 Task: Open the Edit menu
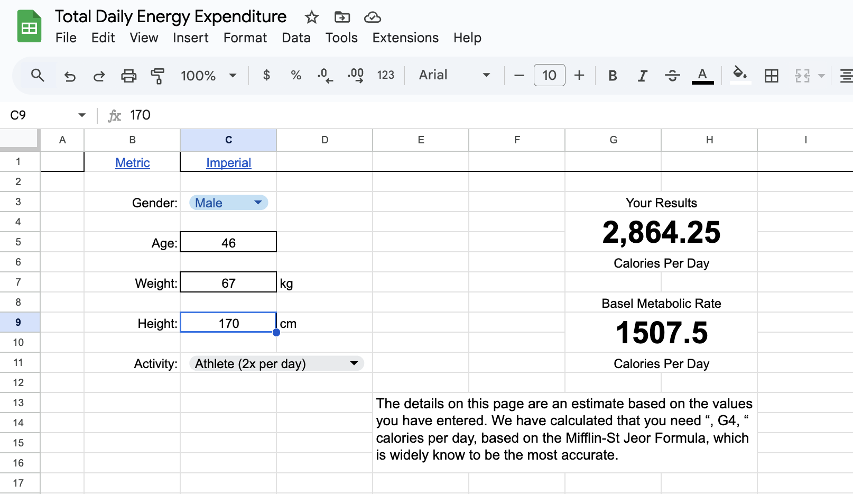click(103, 38)
